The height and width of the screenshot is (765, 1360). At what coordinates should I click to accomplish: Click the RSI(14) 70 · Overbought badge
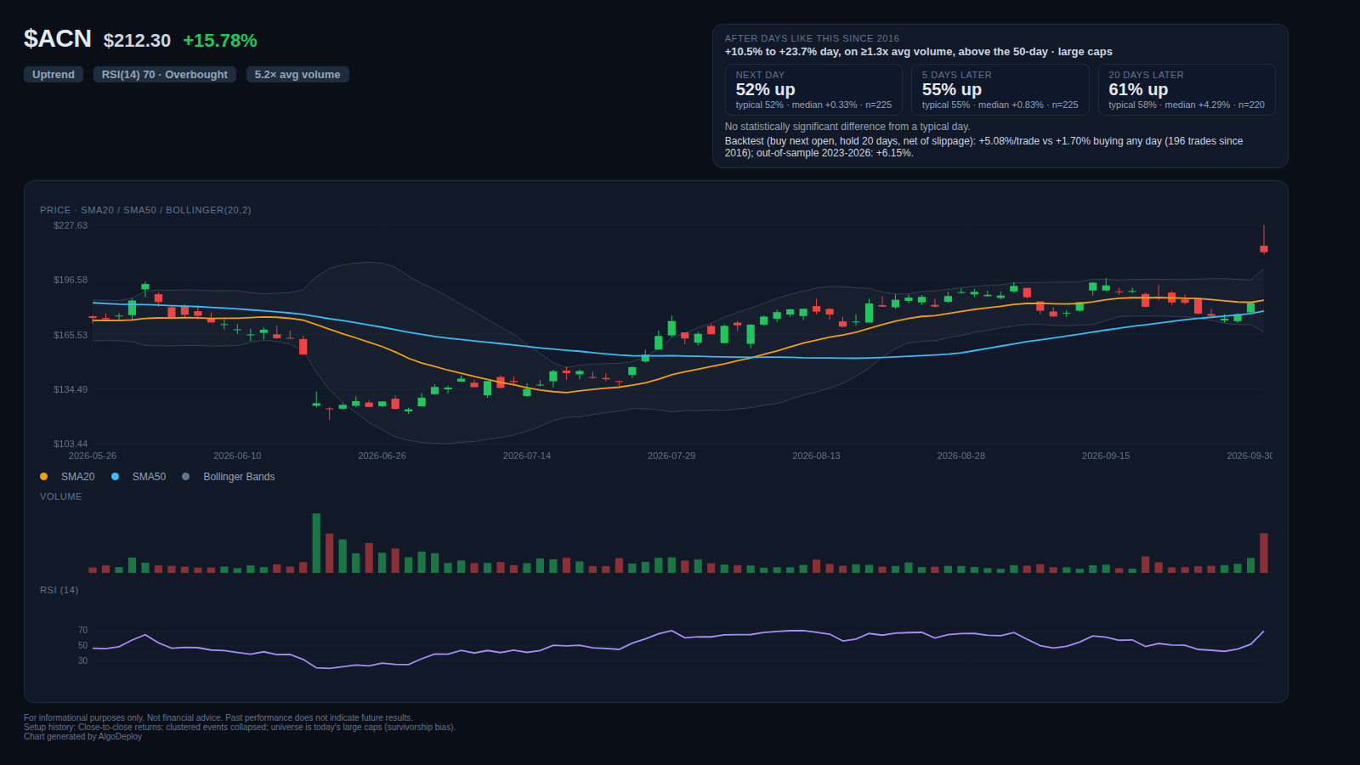(165, 75)
